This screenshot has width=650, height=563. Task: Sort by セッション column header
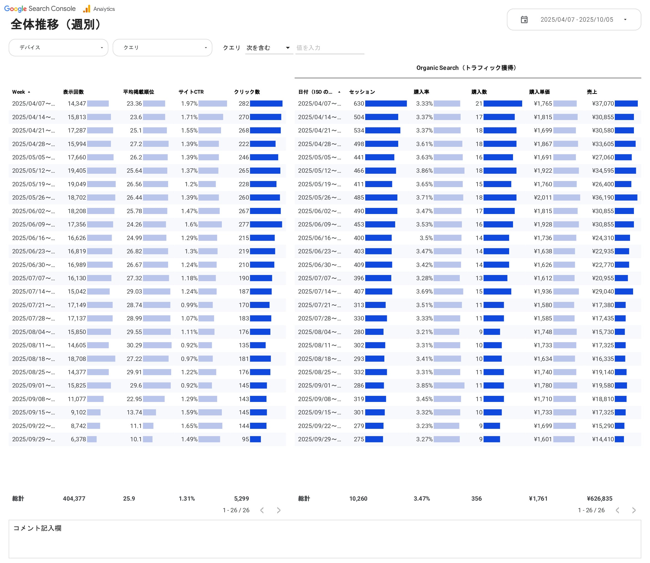[362, 92]
